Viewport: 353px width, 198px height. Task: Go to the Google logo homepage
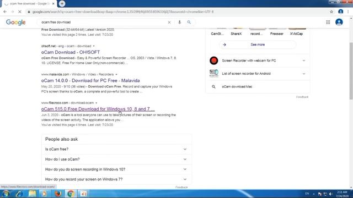click(16, 22)
